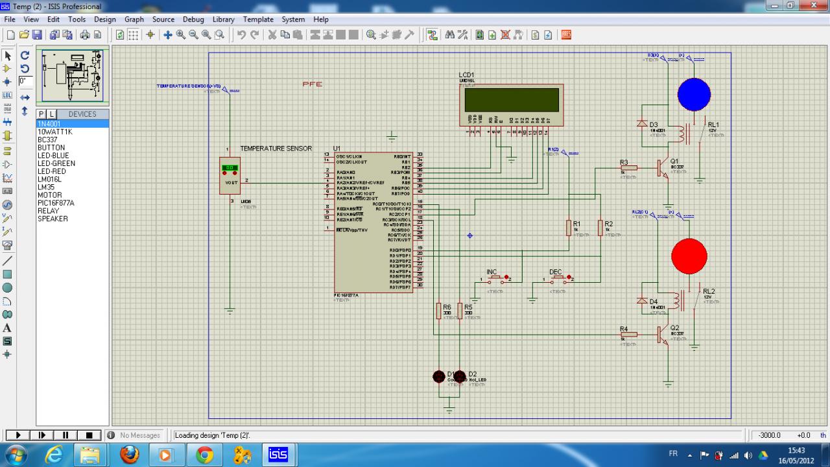Open the Debug menu

pyautogui.click(x=193, y=19)
